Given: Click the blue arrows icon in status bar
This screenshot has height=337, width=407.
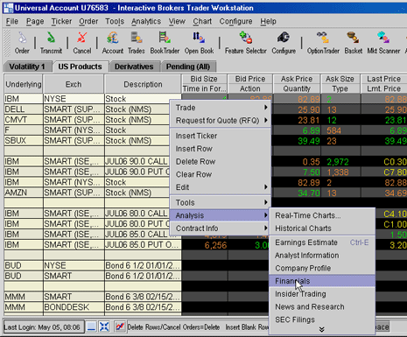Looking at the screenshot, I should pyautogui.click(x=104, y=326).
